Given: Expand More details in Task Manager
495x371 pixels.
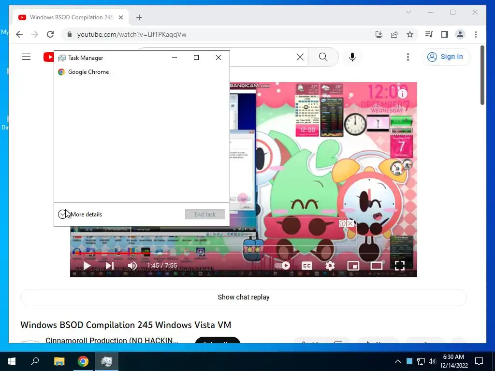Looking at the screenshot, I should (x=80, y=214).
